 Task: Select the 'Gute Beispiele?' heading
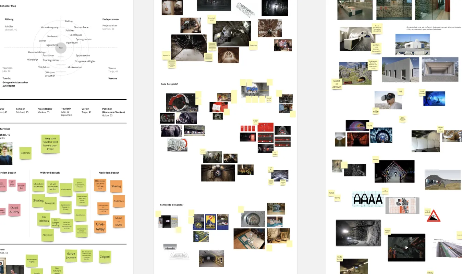pos(170,84)
